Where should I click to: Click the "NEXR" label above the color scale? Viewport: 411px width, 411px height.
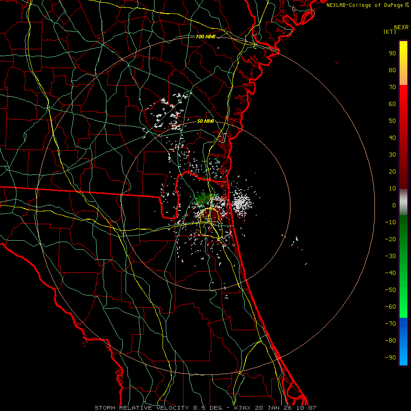point(401,27)
